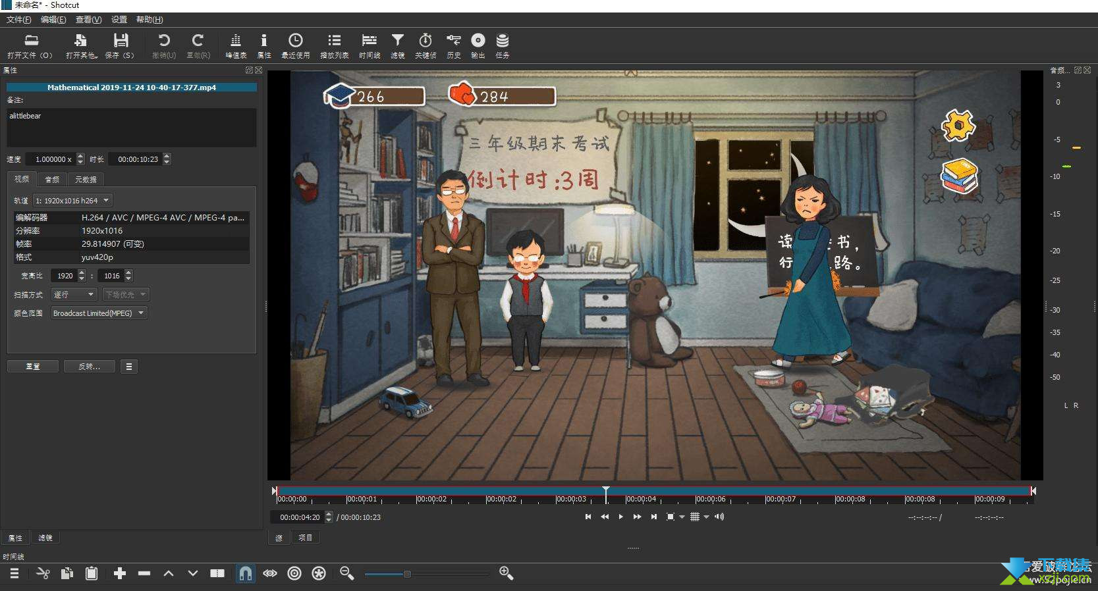Toggle player volume speaker icon
1098x591 pixels.
pyautogui.click(x=719, y=517)
